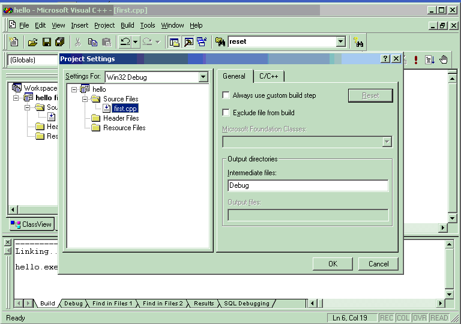Click the Save All icon
Viewport: 461px width, 324px height.
(x=60, y=42)
